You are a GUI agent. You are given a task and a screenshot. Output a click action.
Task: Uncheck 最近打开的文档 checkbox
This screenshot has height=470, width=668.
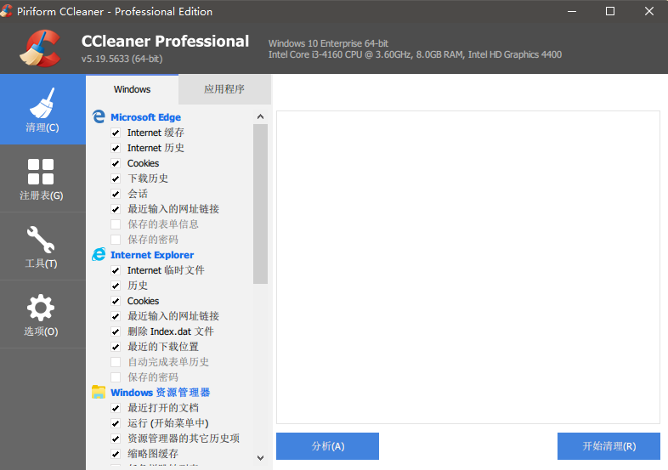click(x=116, y=408)
